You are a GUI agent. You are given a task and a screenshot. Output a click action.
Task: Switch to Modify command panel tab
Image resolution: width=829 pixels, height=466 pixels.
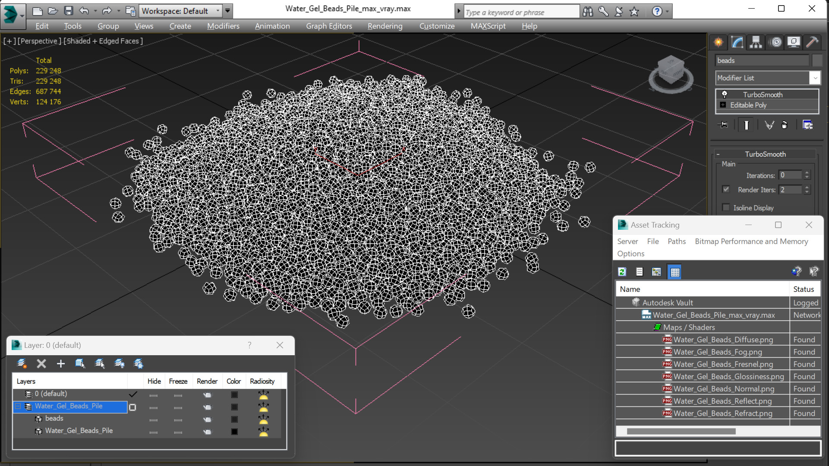point(737,42)
